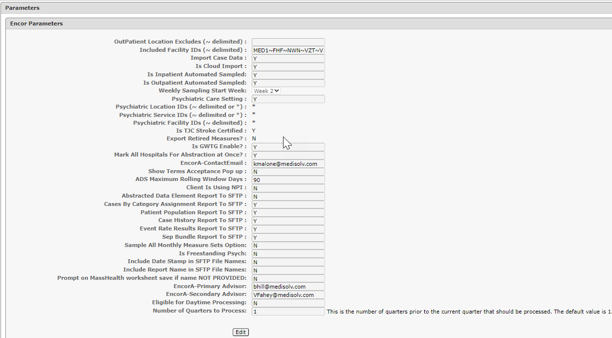Viewport: 612px width, 338px height.
Task: Click Case History Report To SFTP field
Action: click(288, 221)
